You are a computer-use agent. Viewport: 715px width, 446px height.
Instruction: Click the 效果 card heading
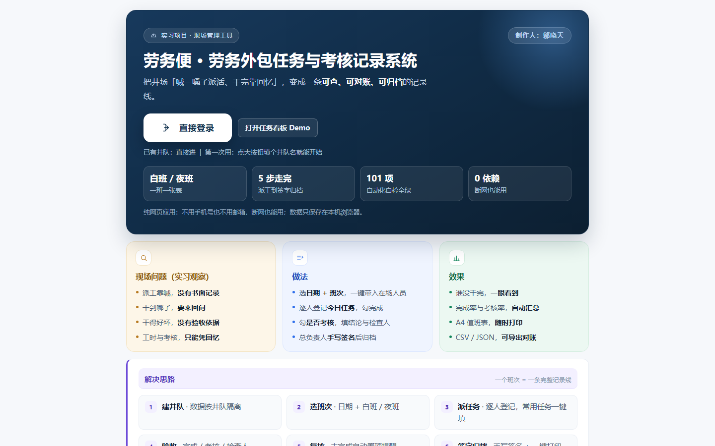coord(456,277)
